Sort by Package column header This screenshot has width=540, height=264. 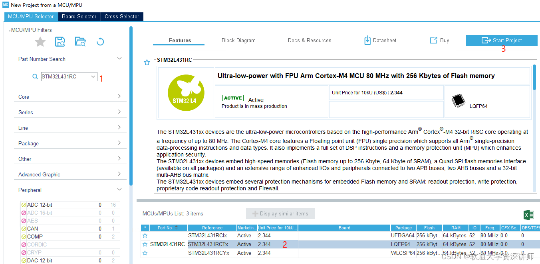pyautogui.click(x=403, y=228)
